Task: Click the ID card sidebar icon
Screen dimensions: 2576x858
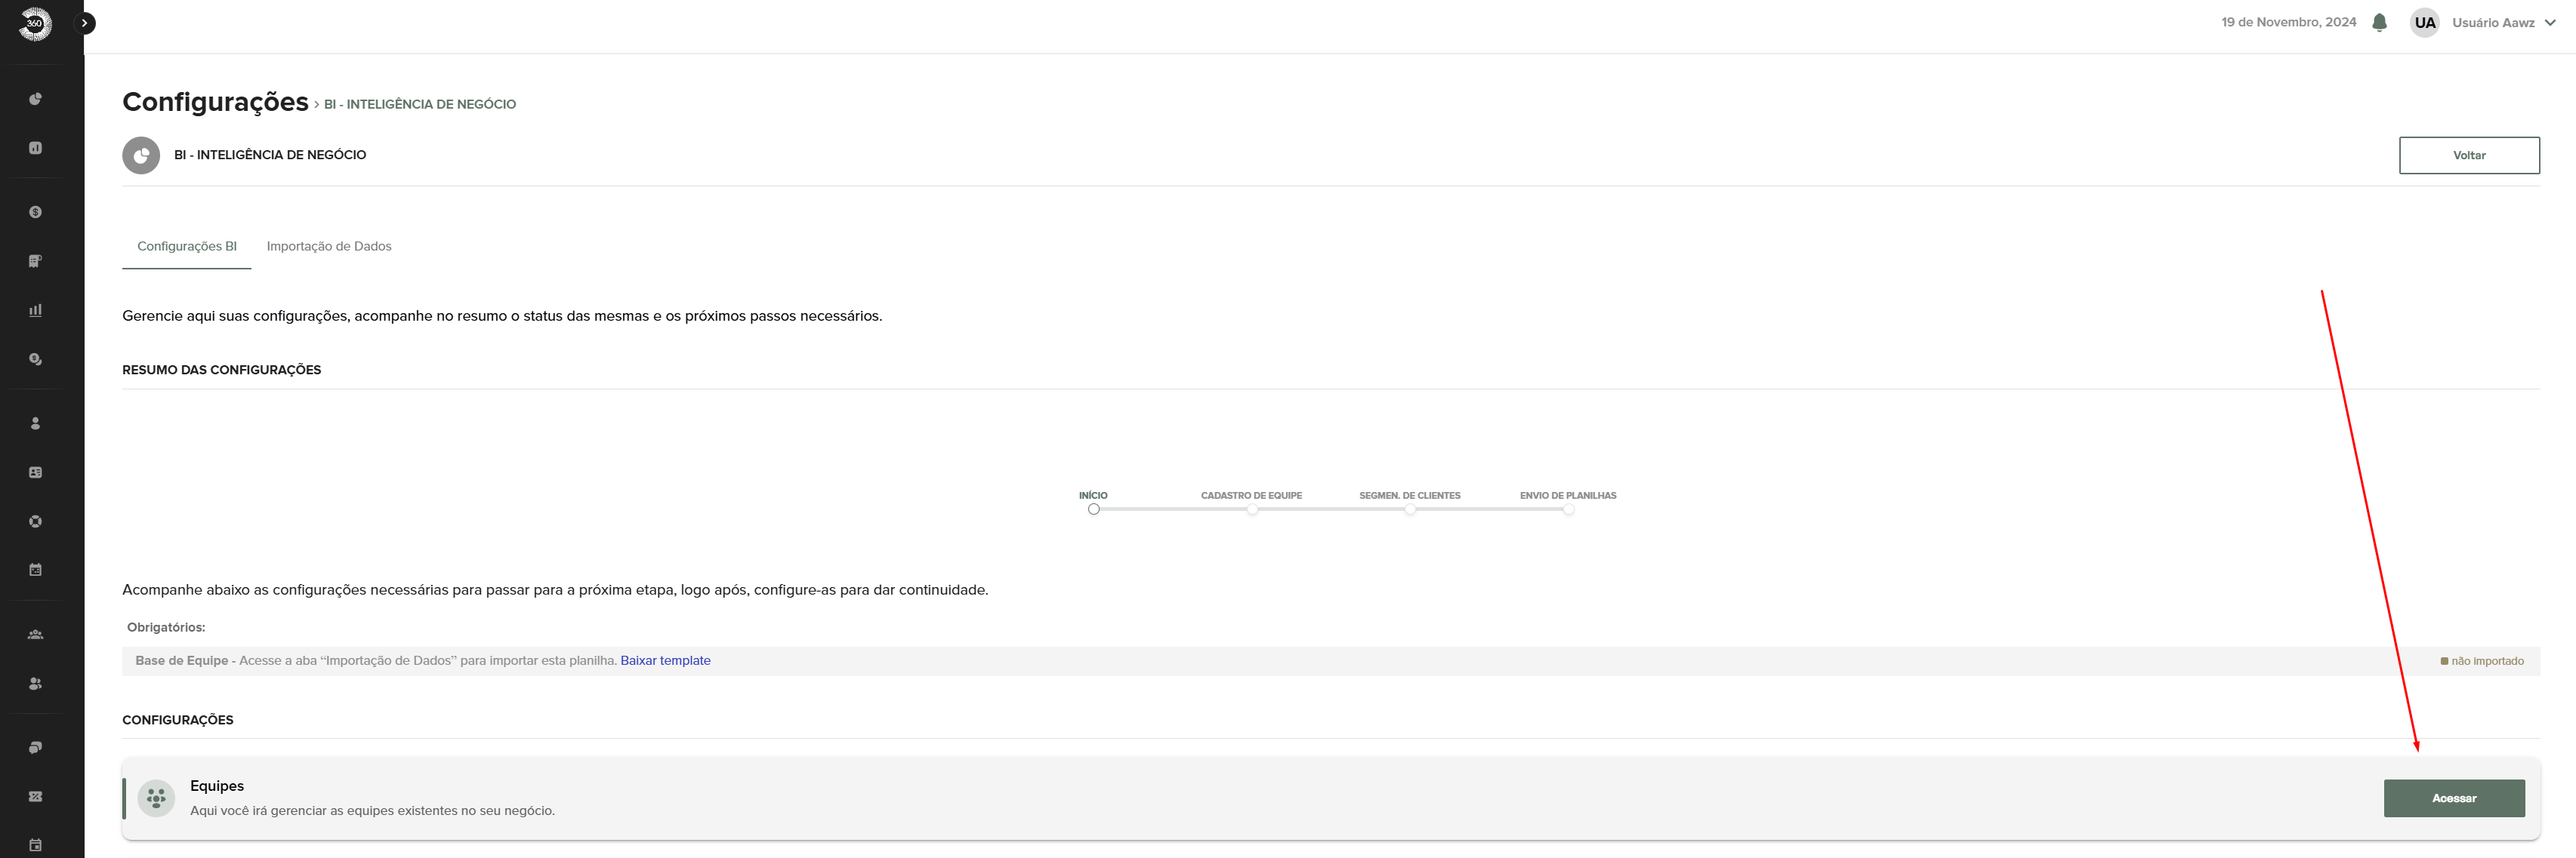Action: pyautogui.click(x=35, y=472)
